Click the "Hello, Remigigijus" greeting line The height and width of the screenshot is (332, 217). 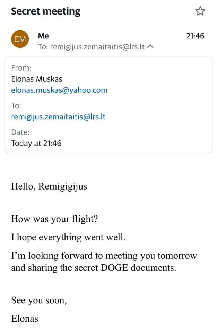49,187
